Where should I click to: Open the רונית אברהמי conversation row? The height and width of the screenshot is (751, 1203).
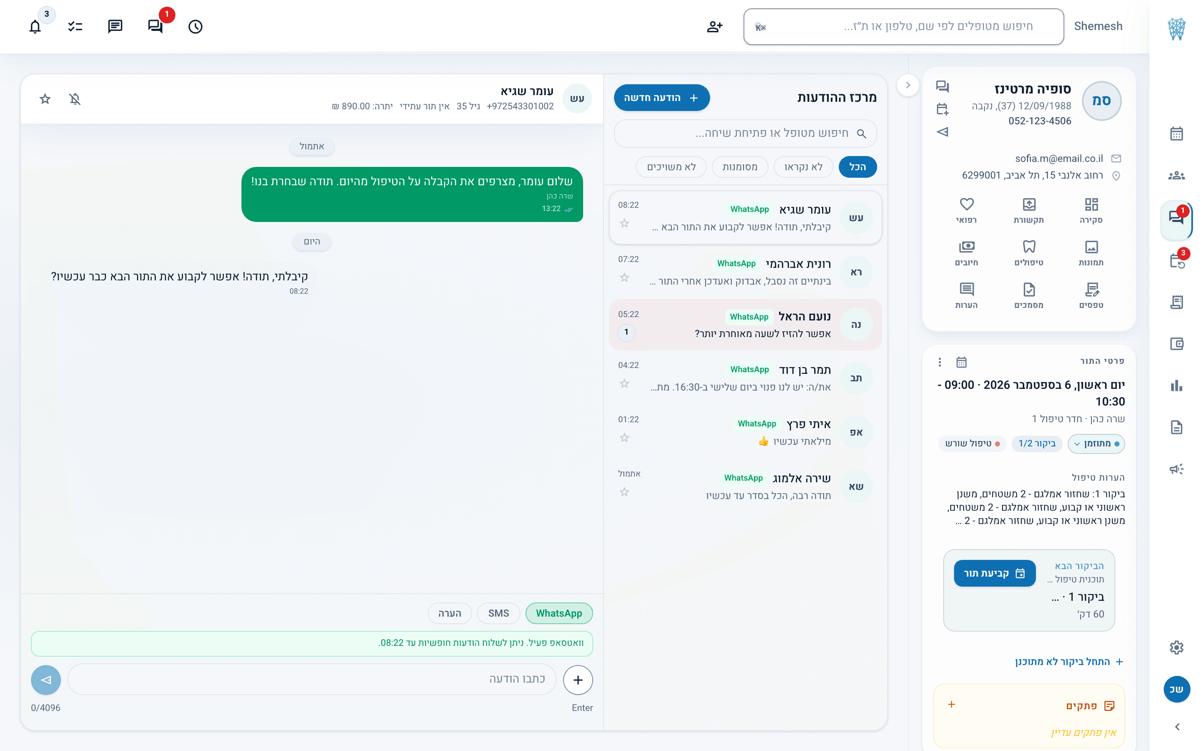(x=745, y=272)
